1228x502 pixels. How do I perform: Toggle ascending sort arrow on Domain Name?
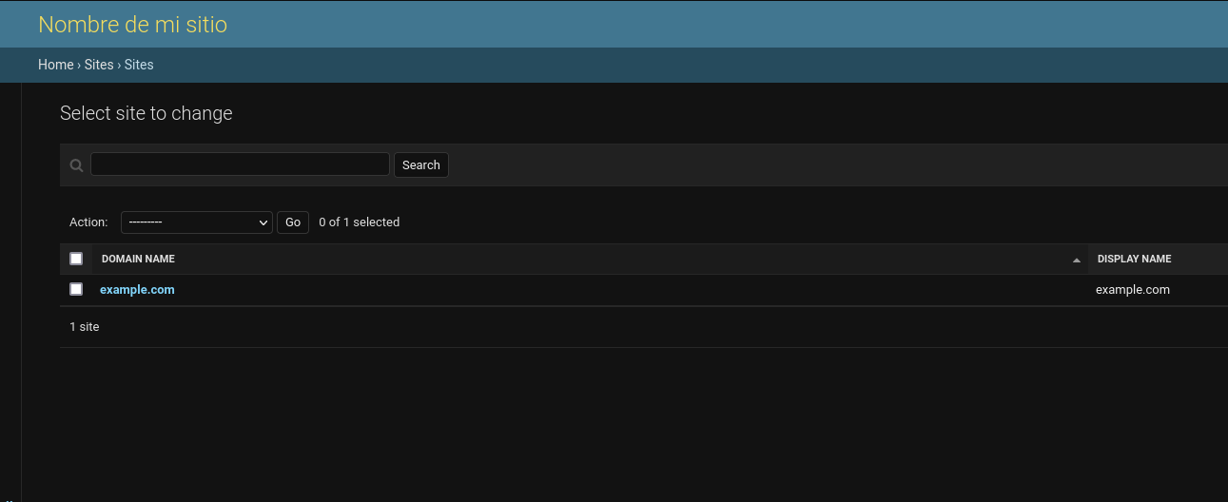click(x=1076, y=260)
